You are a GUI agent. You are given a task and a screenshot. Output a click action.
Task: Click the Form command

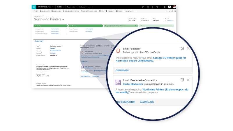[x=102, y=11]
